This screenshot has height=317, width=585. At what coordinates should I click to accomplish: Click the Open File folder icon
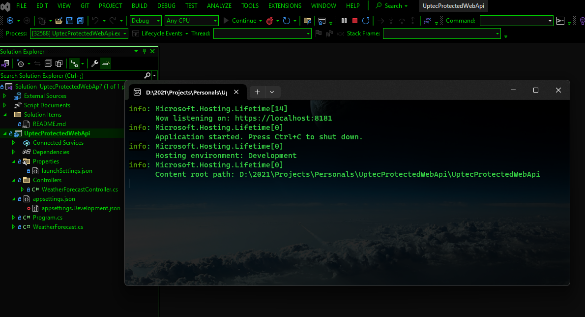[58, 21]
